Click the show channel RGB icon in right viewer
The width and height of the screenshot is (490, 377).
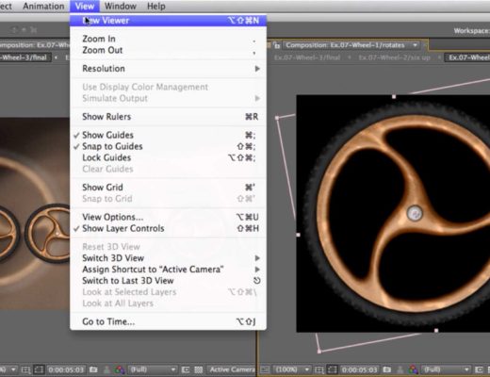[414, 369]
